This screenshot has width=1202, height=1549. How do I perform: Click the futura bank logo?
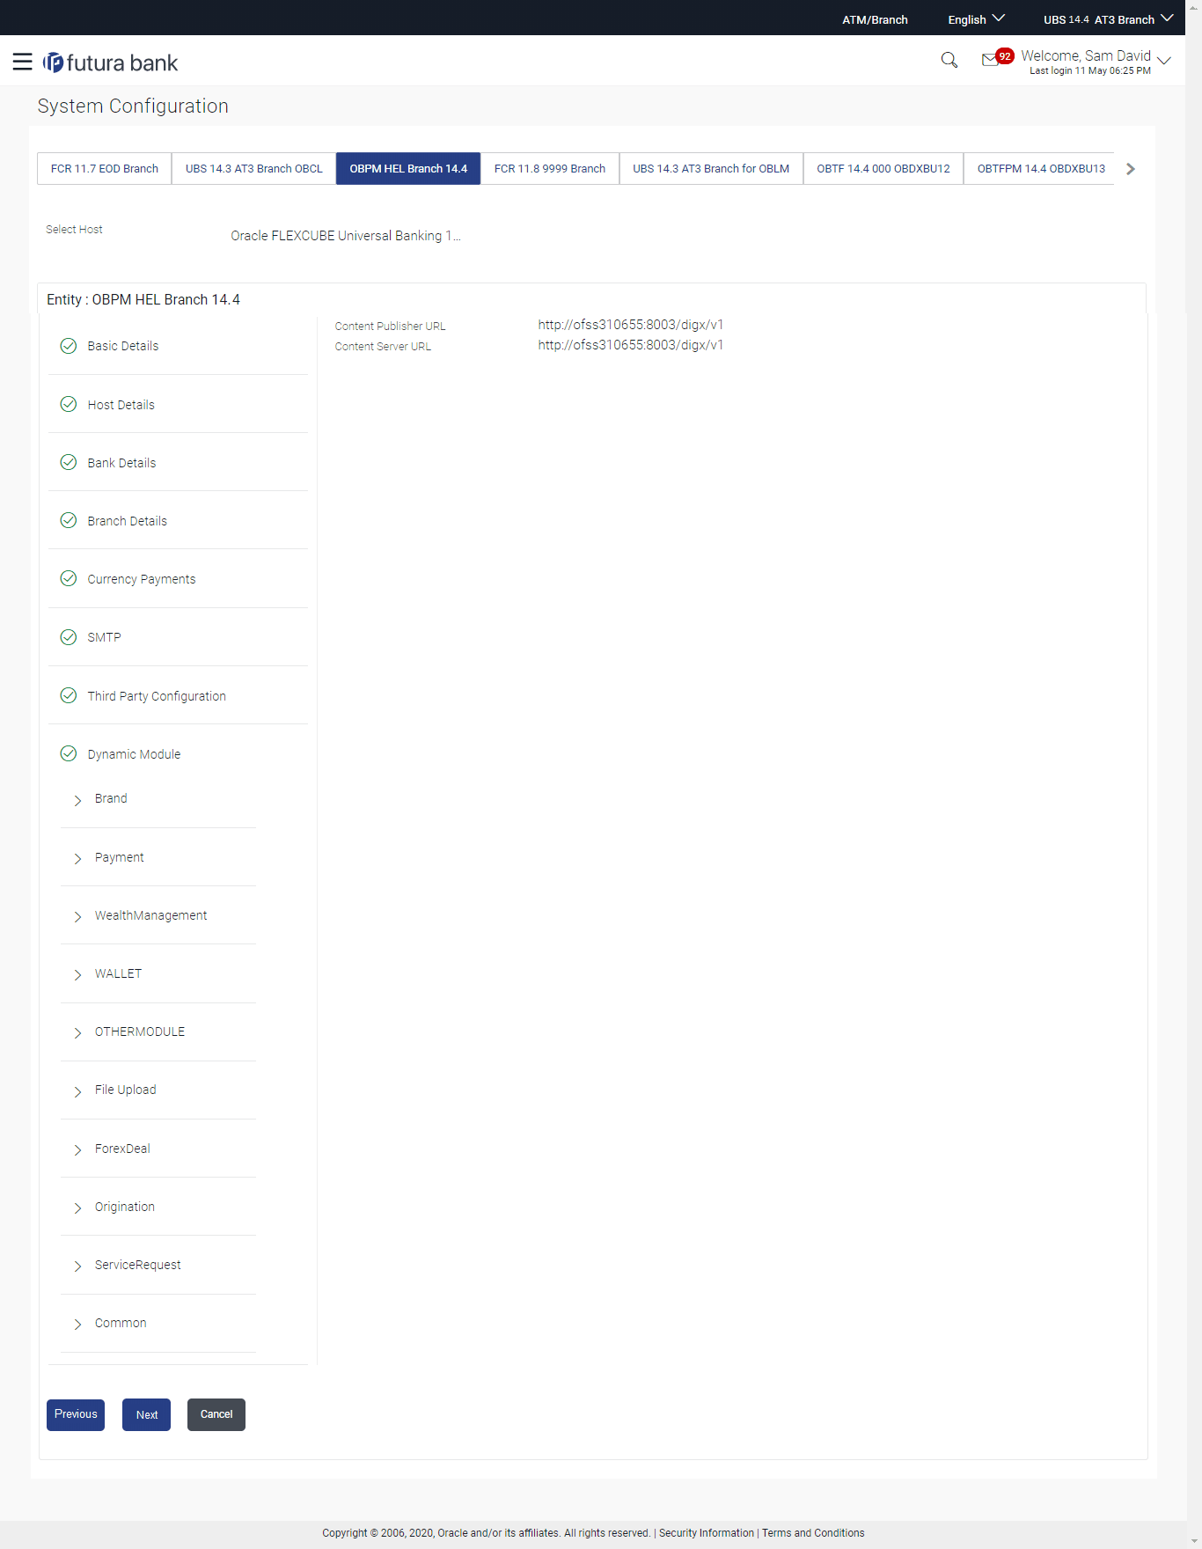pyautogui.click(x=111, y=62)
